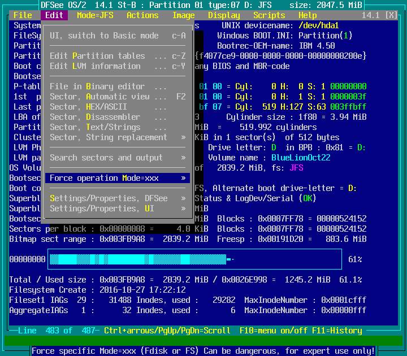Click Windows BOOT.INI Partition(1) value

point(326,36)
